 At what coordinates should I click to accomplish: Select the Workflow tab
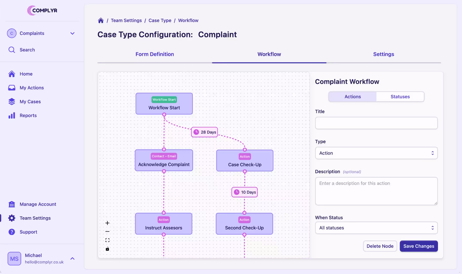(269, 54)
